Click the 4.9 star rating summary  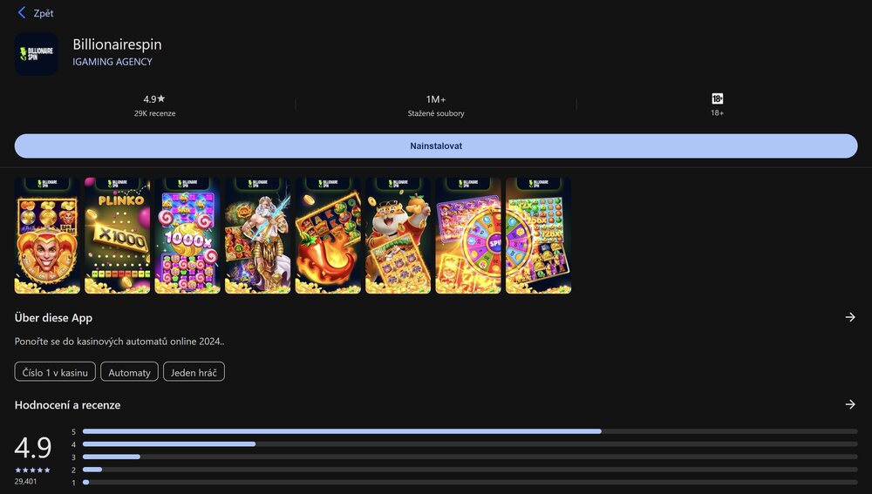pos(154,99)
